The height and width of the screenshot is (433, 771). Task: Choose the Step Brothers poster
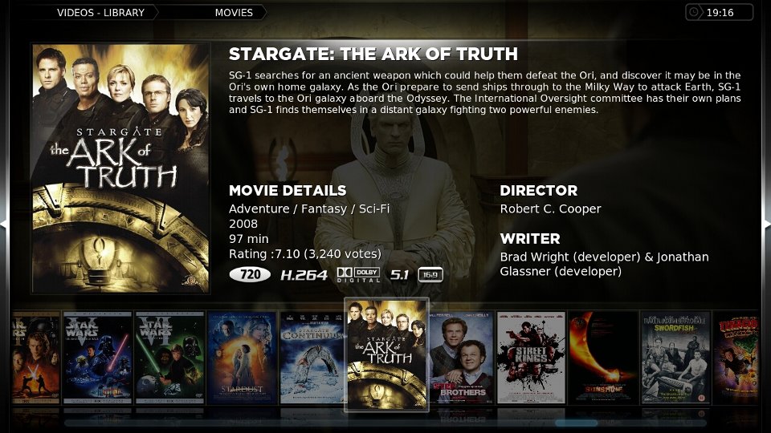(x=461, y=358)
